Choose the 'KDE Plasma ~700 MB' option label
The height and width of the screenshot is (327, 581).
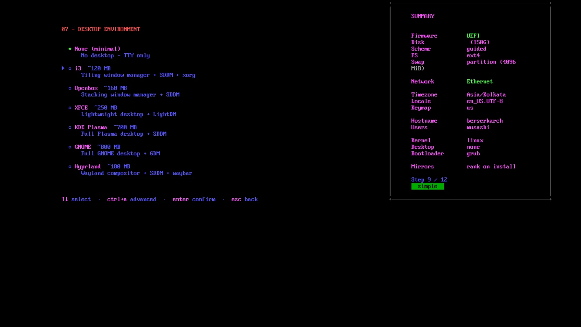106,127
